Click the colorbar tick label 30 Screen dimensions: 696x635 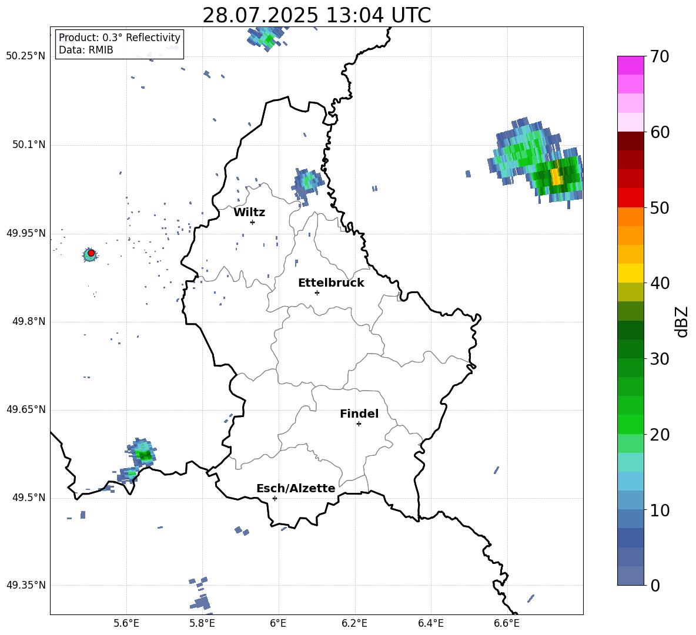point(660,359)
